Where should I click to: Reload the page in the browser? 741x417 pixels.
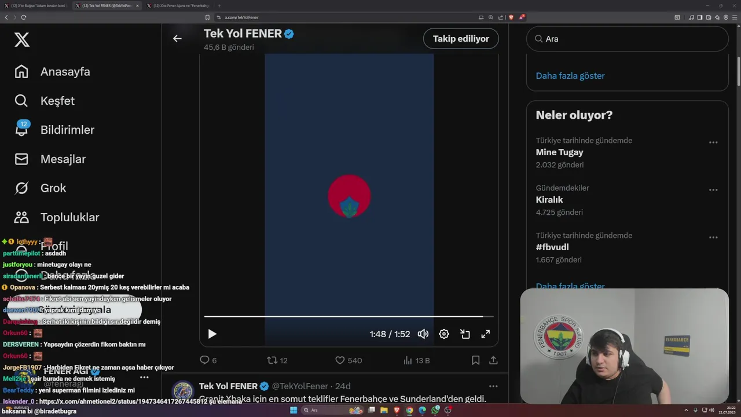click(24, 17)
